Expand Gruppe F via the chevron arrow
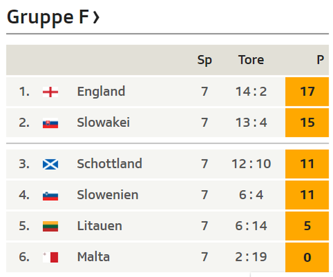The width and height of the screenshot is (333, 277). (x=96, y=18)
